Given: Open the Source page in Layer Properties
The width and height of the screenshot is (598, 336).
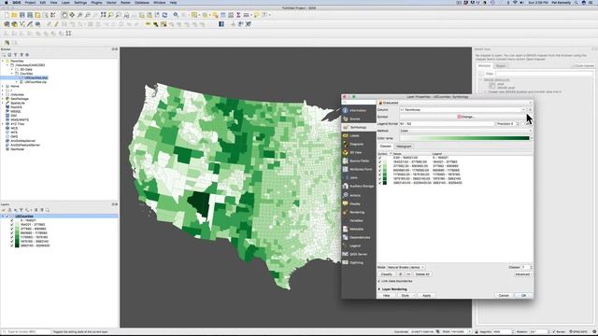Looking at the screenshot, I should click(x=359, y=119).
